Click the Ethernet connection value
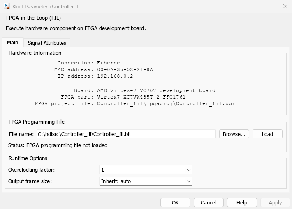 coord(110,63)
